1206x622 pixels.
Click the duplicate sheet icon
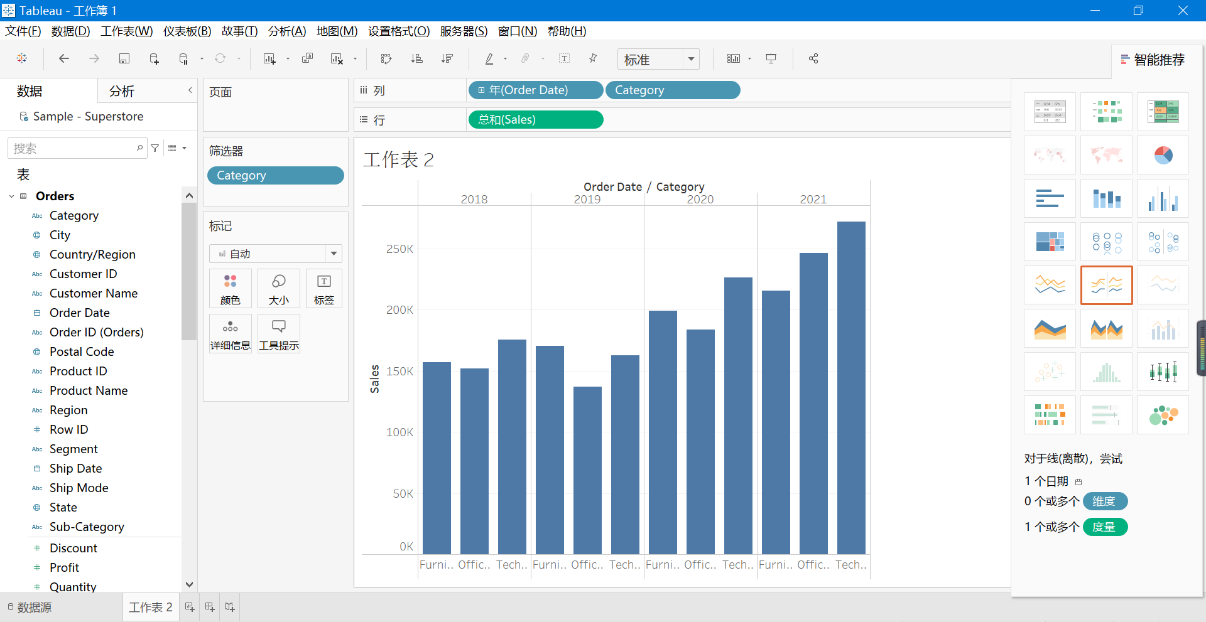point(307,58)
